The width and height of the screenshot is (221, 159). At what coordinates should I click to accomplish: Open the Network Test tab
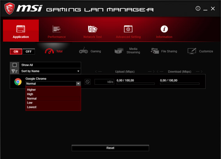[92, 32]
